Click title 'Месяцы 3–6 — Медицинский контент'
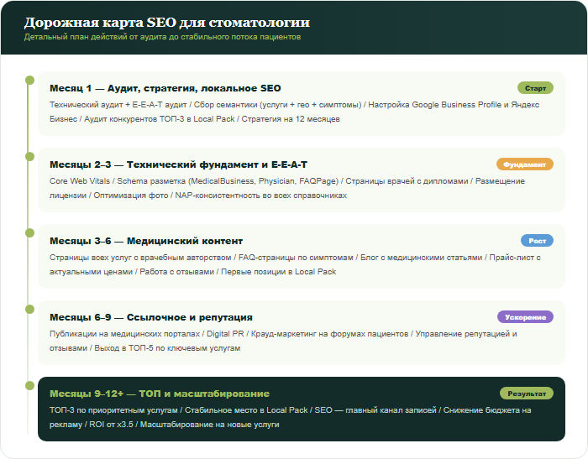Screen dimensions: 588x459 tap(146, 241)
